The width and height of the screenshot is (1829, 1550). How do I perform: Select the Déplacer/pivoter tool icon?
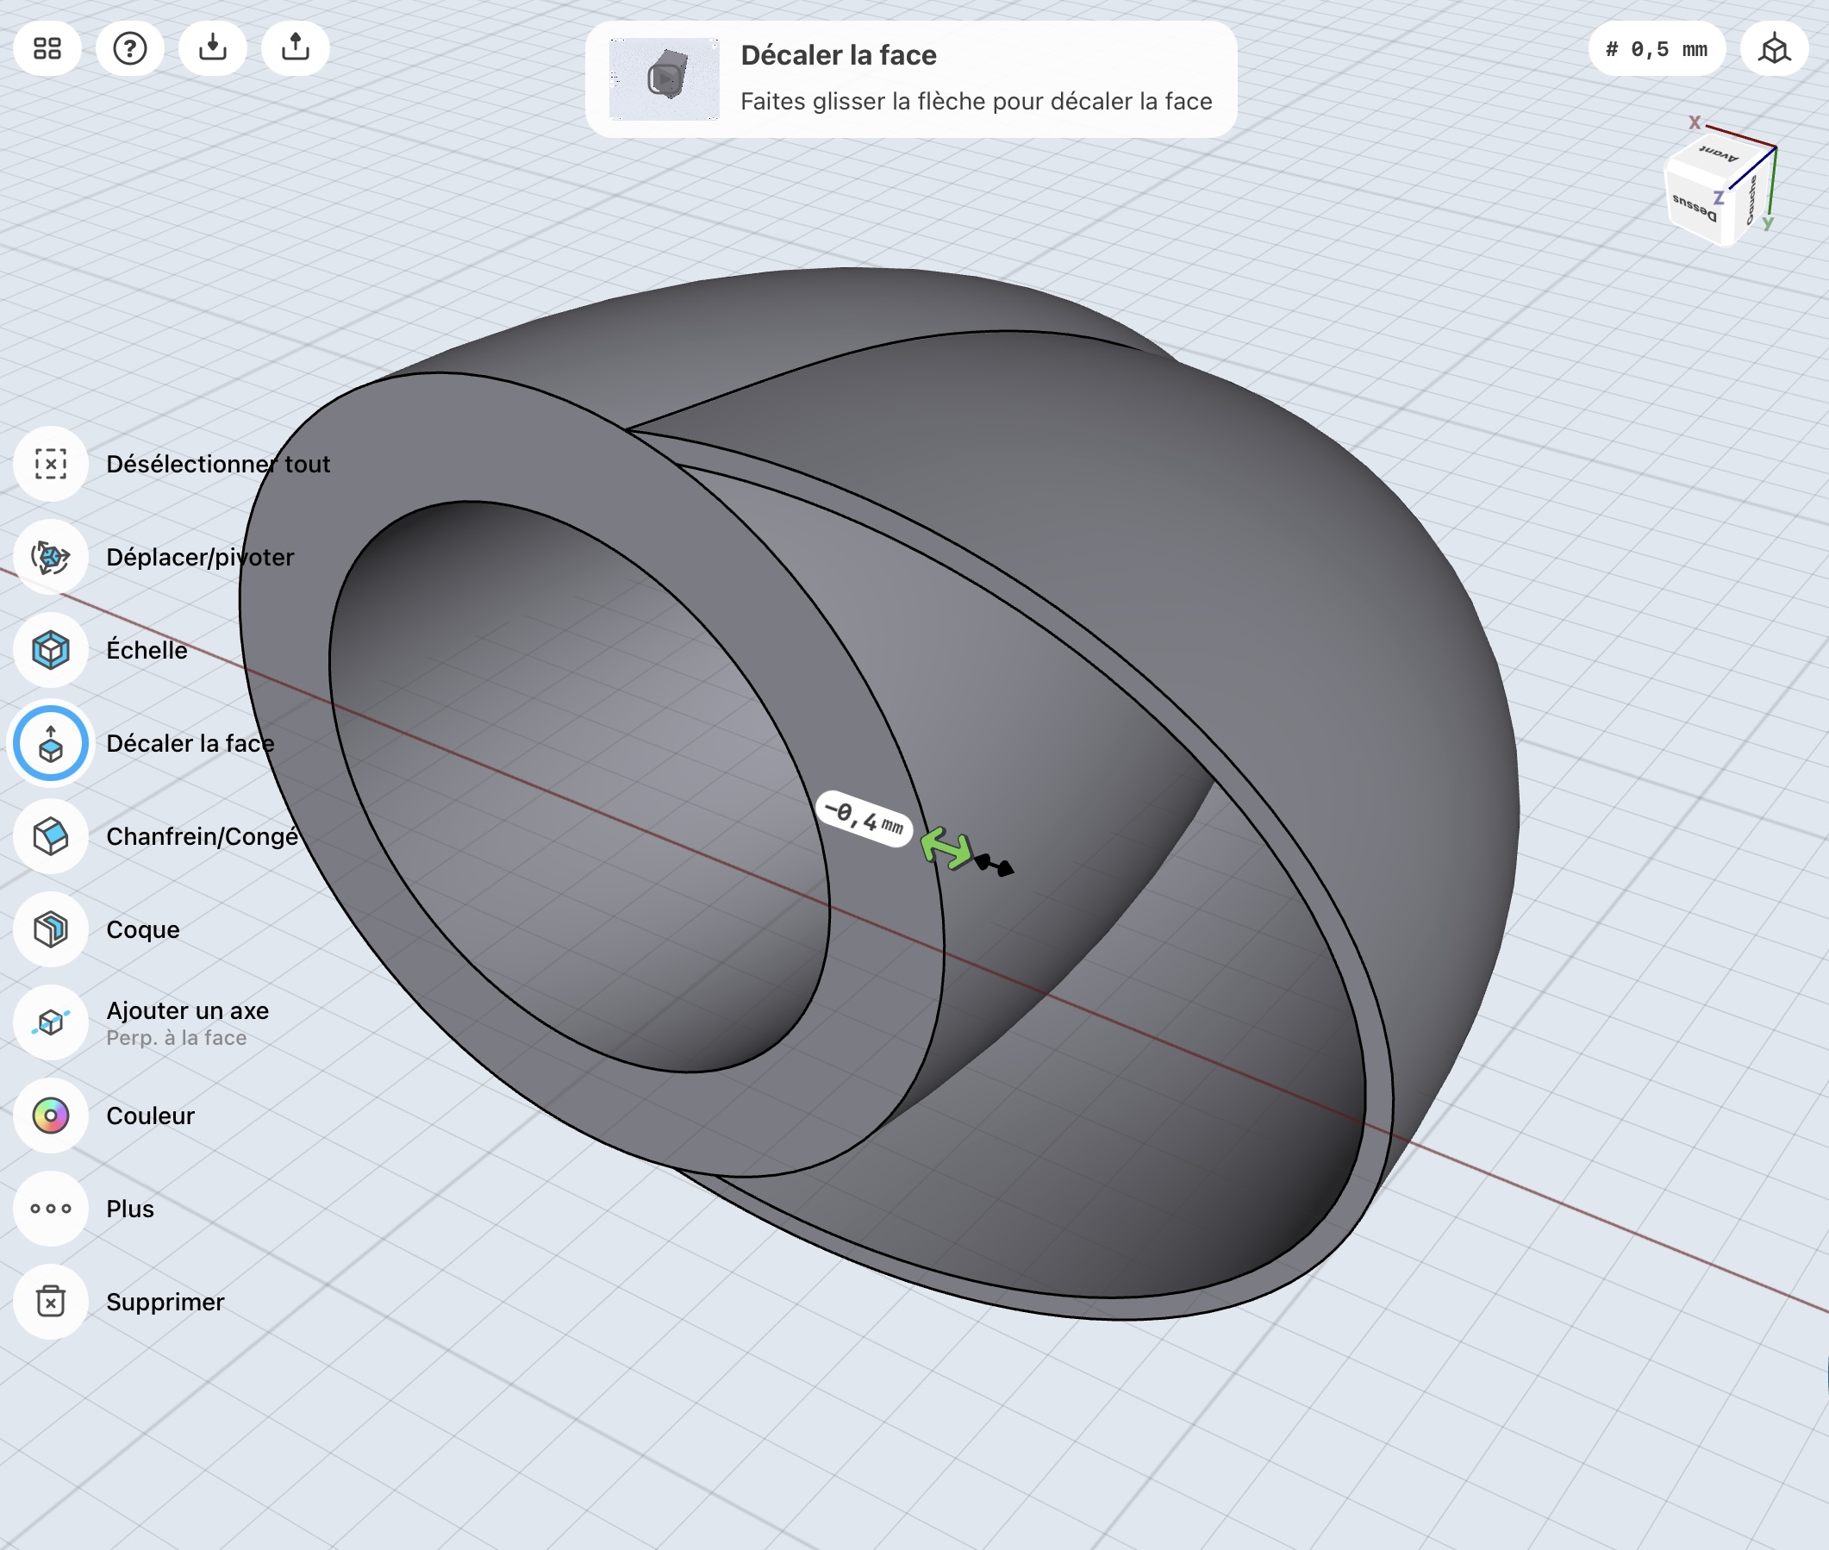tap(51, 557)
